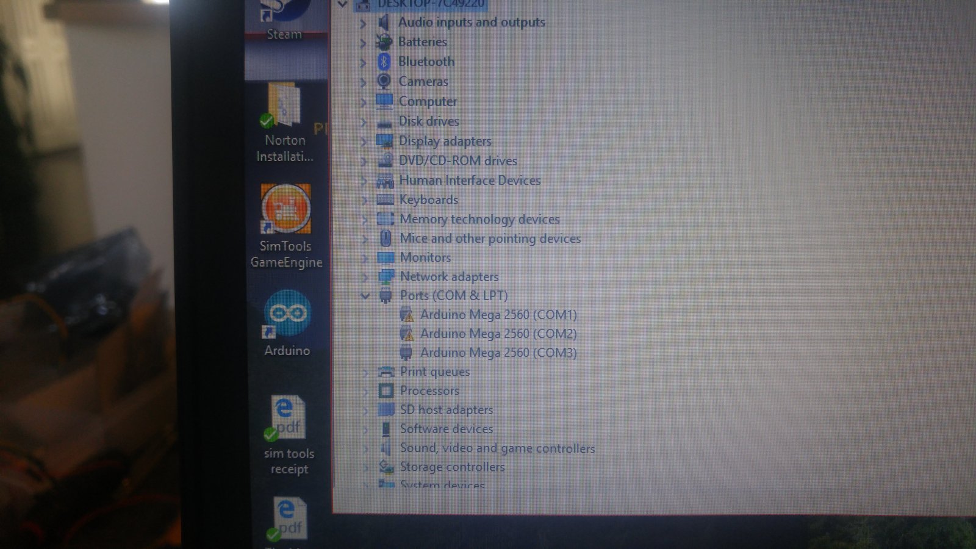The width and height of the screenshot is (976, 549).
Task: Click the Bluetooth category icon
Action: 384,62
